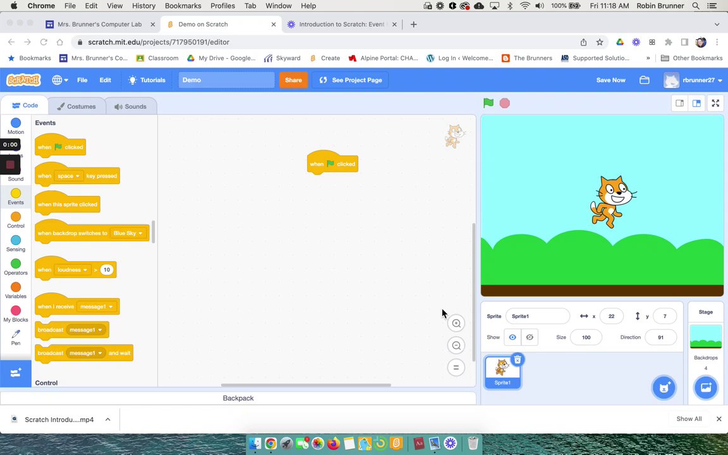Open the Choose a Sprite button
This screenshot has height=455, width=728.
(664, 387)
